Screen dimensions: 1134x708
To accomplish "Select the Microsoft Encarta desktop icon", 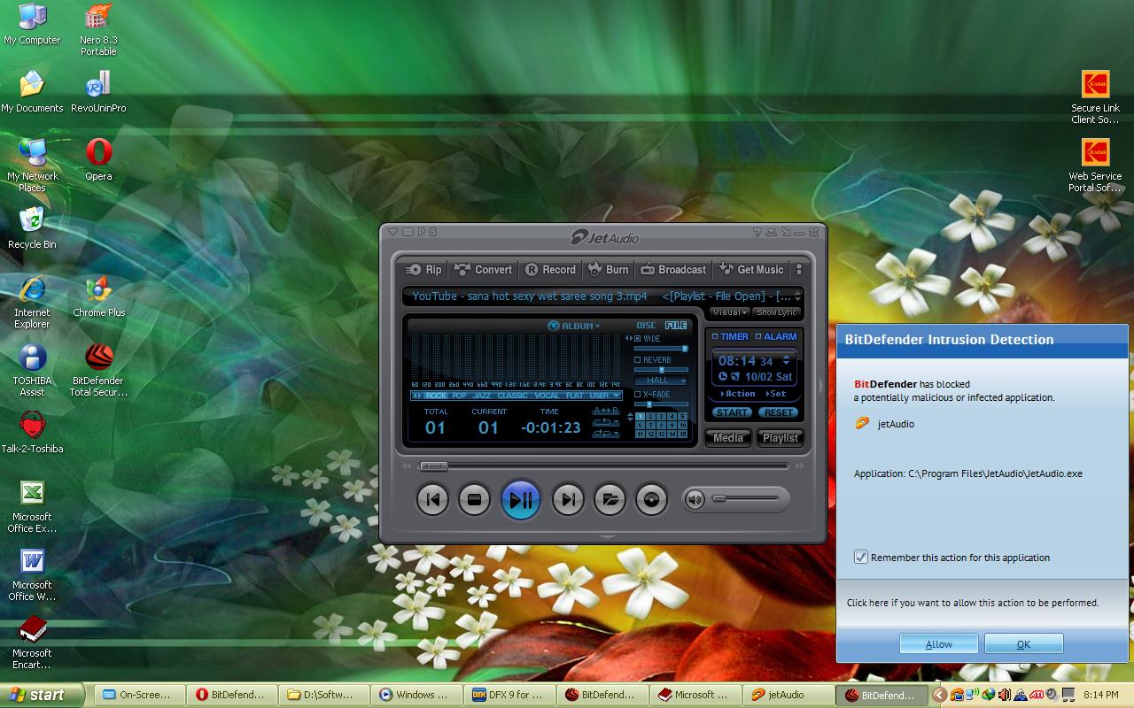I will [x=32, y=643].
